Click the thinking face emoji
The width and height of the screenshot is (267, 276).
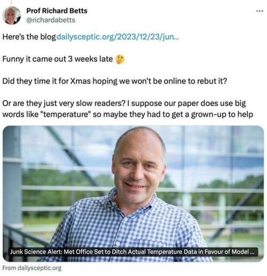click(120, 59)
